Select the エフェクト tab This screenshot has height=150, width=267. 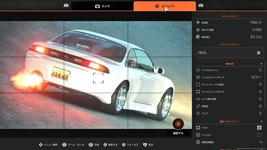pos(165,6)
